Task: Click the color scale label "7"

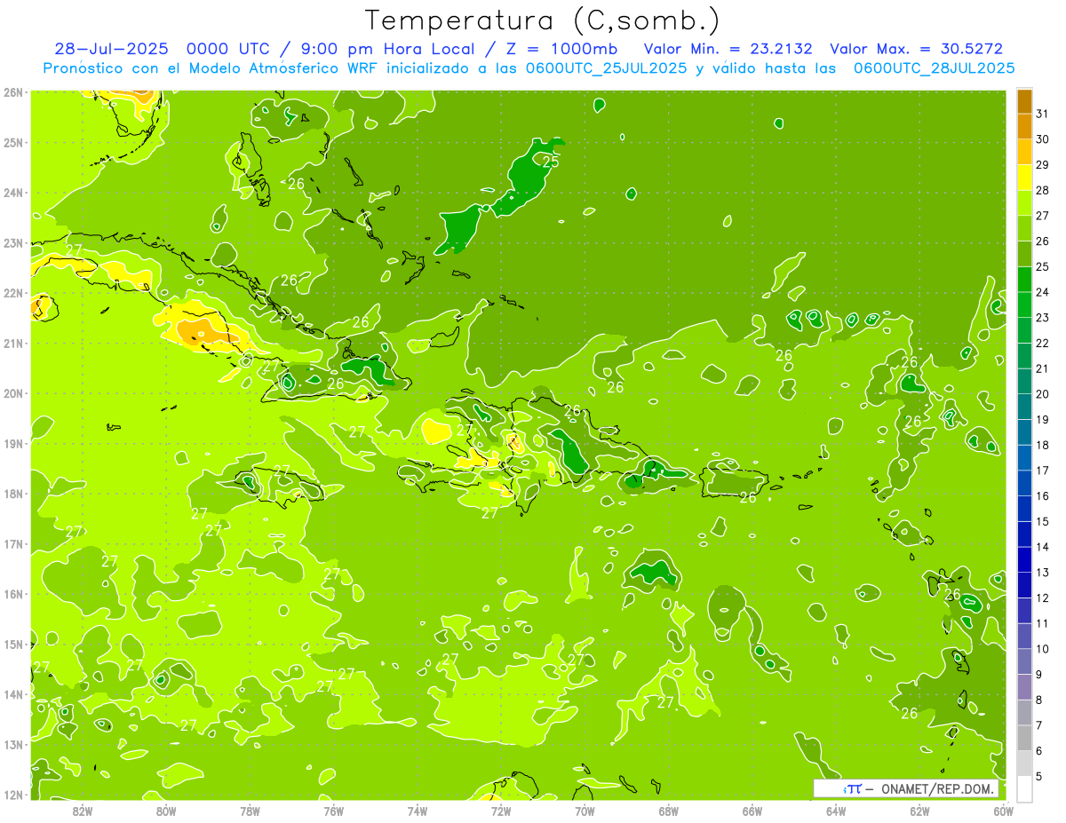Action: click(1038, 724)
